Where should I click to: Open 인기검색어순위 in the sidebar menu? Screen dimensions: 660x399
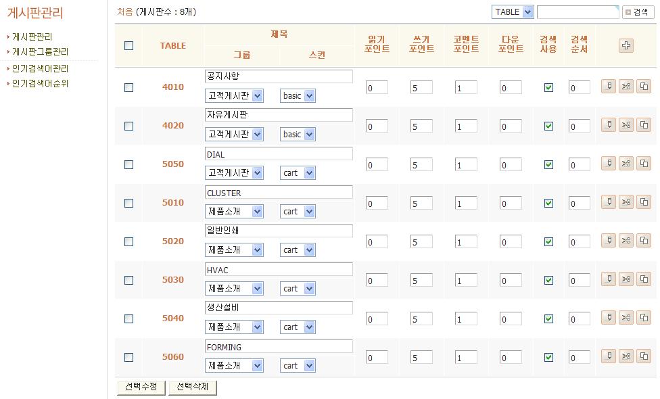(40, 83)
